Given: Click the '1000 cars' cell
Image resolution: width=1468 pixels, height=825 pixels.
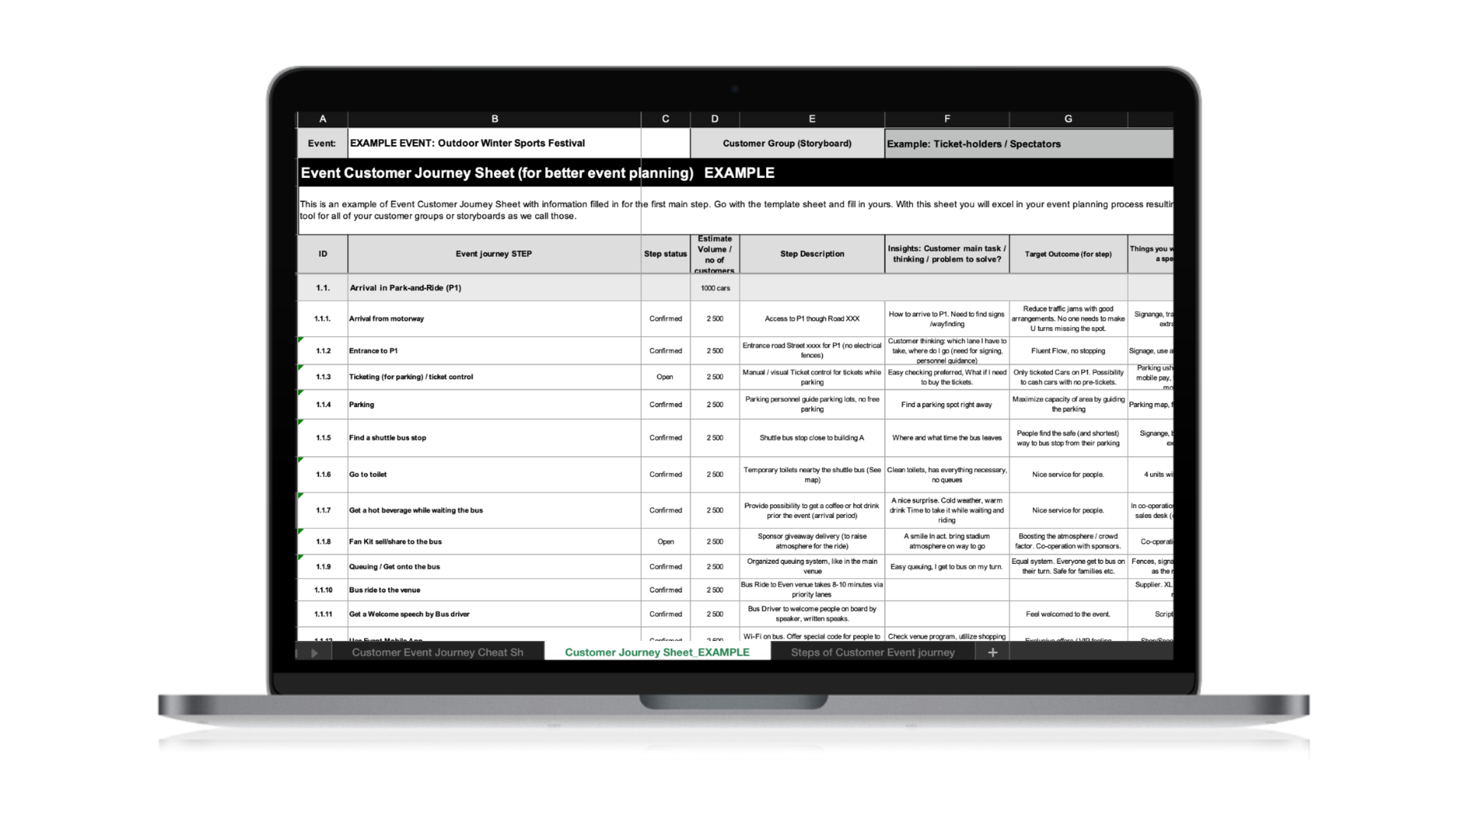Looking at the screenshot, I should 715,288.
